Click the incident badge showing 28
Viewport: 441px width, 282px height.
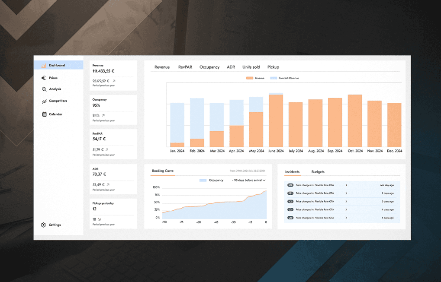290,218
